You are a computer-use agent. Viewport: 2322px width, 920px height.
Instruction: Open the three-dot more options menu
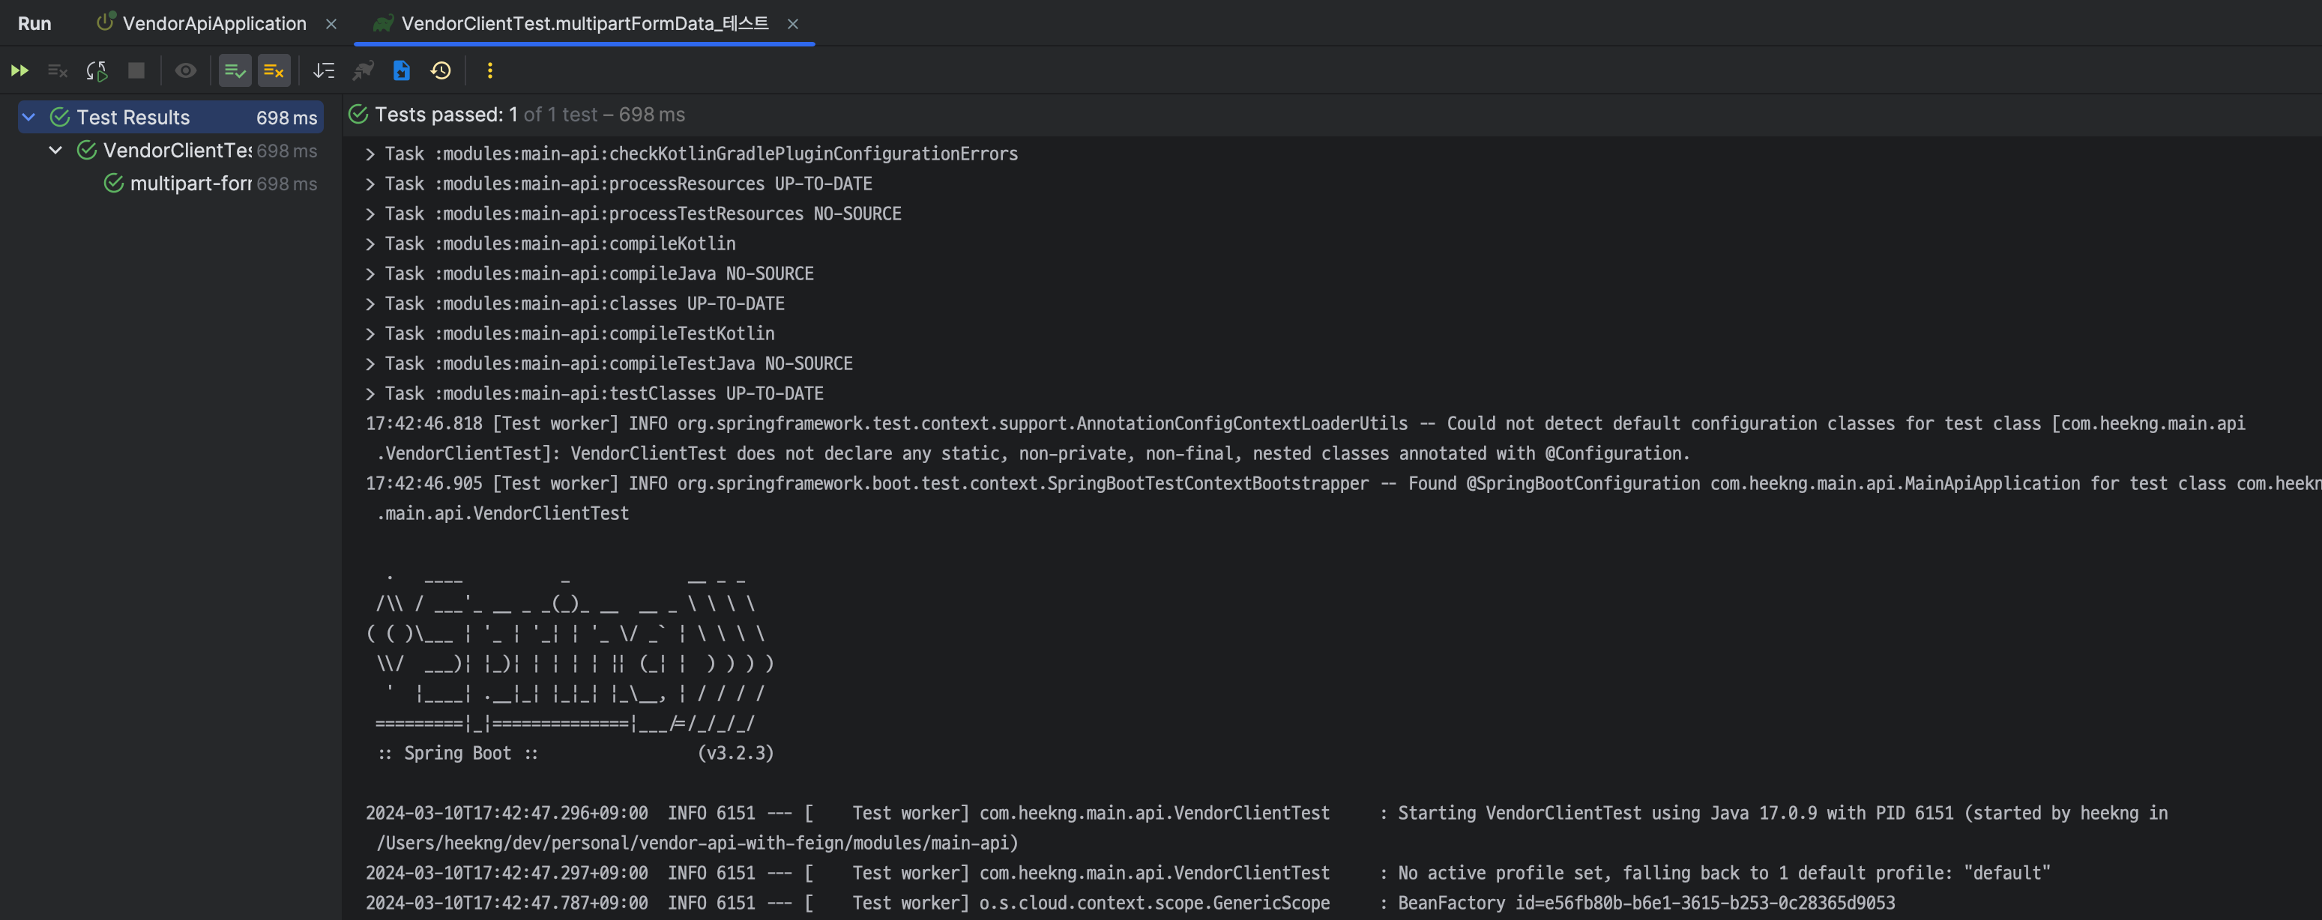[490, 70]
